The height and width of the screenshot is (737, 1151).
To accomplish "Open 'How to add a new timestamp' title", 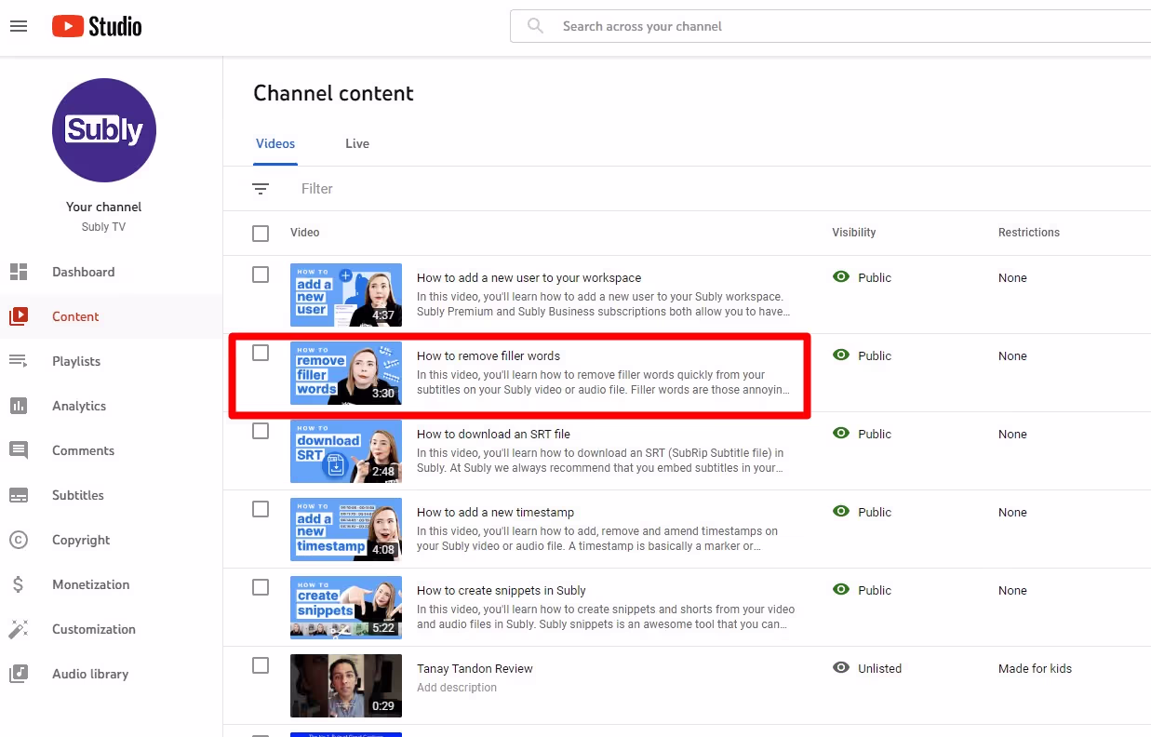I will (x=495, y=512).
